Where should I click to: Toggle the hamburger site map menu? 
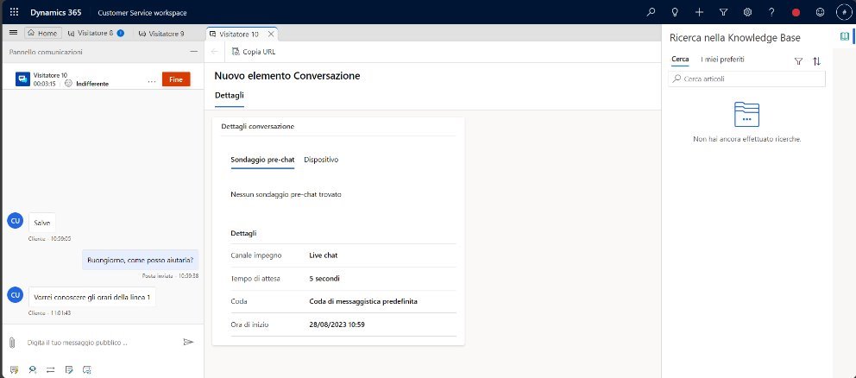point(14,33)
